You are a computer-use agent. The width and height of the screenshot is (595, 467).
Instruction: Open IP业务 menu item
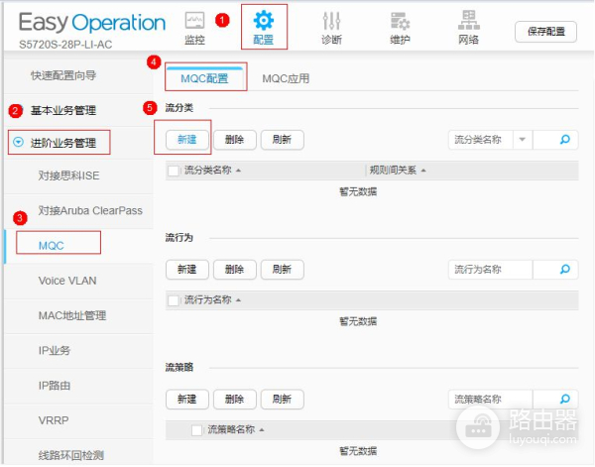pos(55,351)
